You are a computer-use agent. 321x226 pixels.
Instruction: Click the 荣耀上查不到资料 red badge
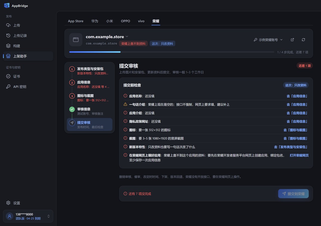click(x=133, y=43)
